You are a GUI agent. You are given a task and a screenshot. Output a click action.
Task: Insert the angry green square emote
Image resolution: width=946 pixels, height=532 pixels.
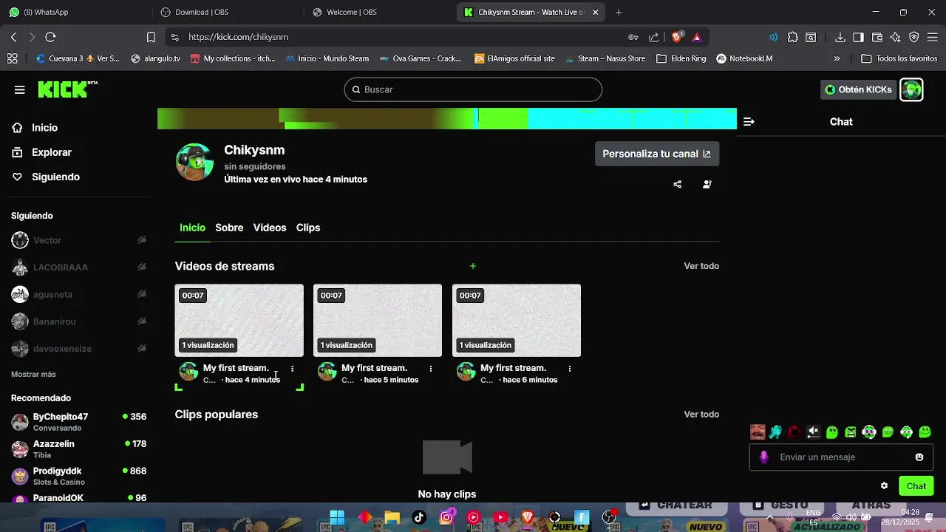(x=851, y=432)
